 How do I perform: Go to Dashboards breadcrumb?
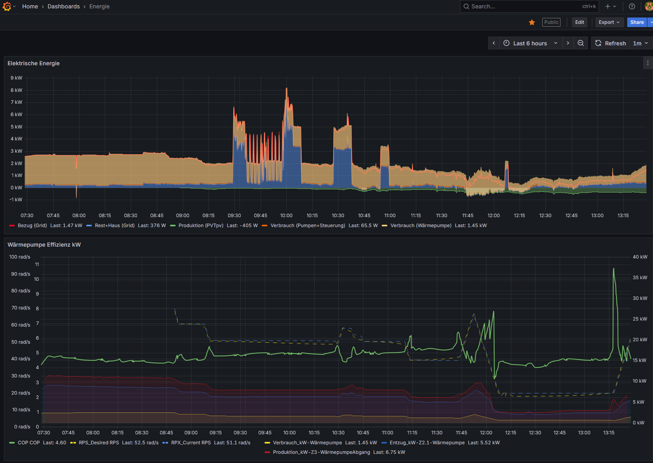point(64,6)
